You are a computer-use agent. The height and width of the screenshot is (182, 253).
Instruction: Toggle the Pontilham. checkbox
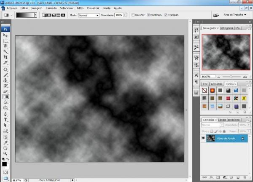click(148, 15)
